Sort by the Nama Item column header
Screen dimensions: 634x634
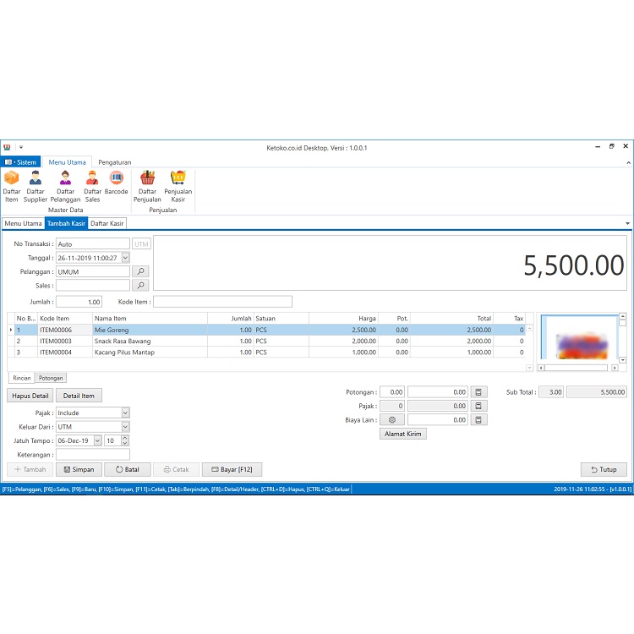tap(150, 318)
